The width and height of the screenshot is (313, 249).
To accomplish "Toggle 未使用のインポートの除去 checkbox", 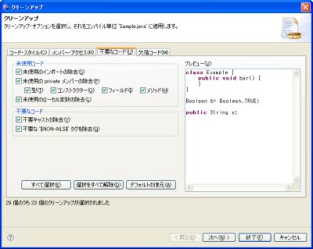I will 18,72.
